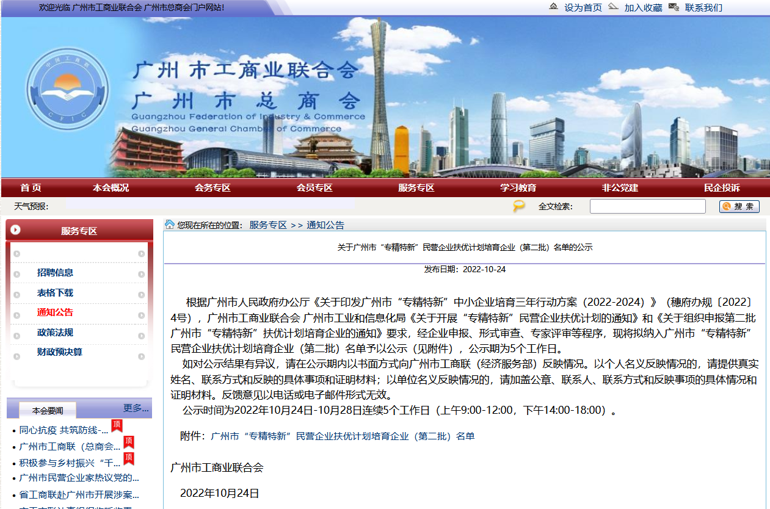Viewport: 770px width, 509px height.
Task: Open the 非公党建 navigation menu
Action: click(x=618, y=188)
